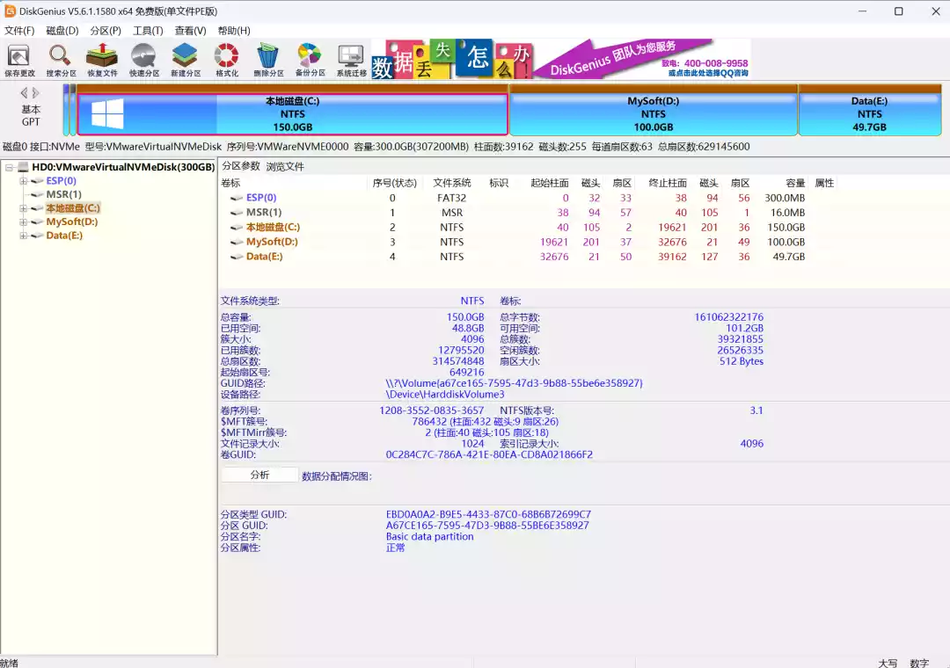Open the 备份分区 (Backup partition) tool
The width and height of the screenshot is (950, 668).
[310, 59]
